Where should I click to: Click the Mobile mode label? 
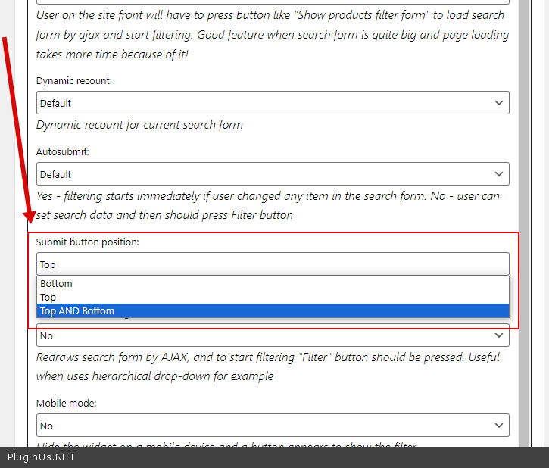(x=67, y=404)
